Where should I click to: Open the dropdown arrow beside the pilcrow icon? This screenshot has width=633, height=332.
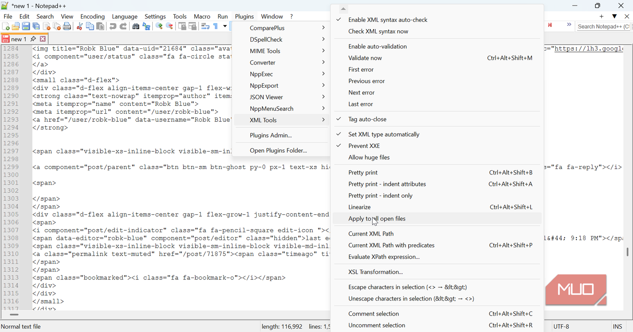(x=225, y=26)
